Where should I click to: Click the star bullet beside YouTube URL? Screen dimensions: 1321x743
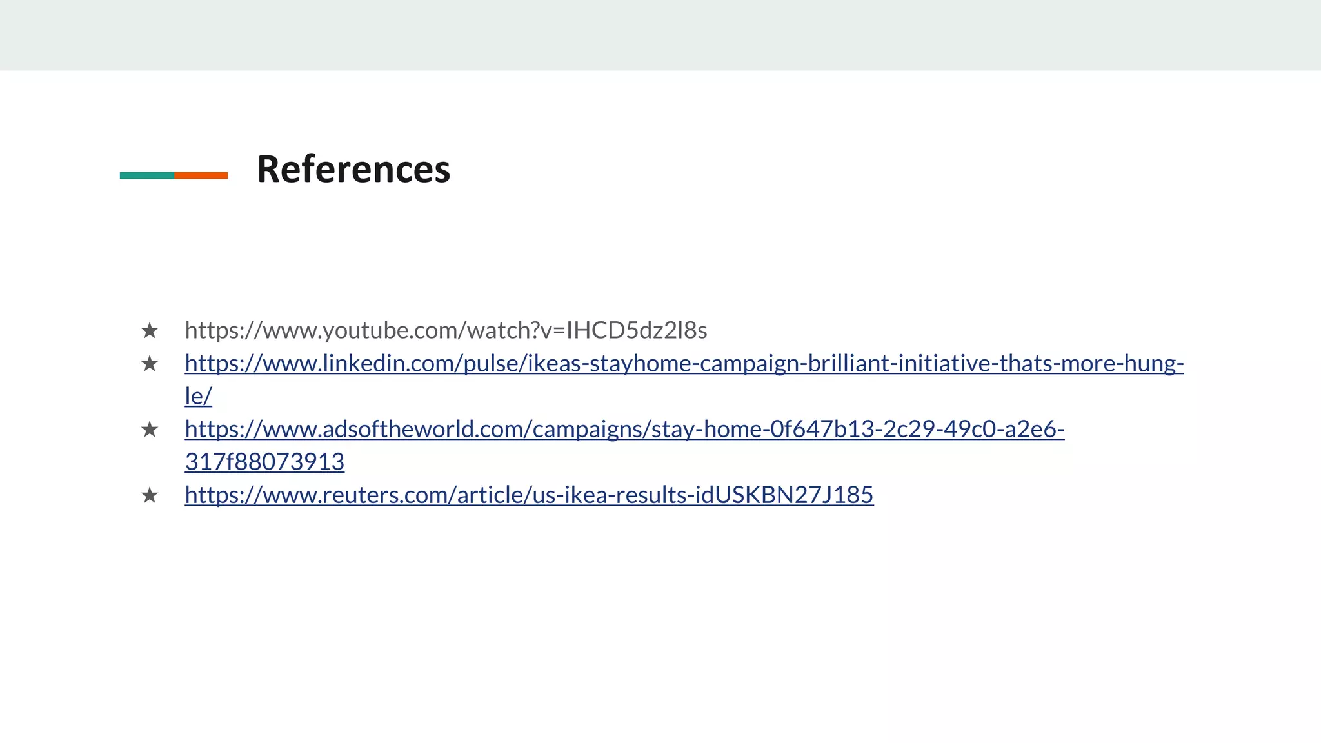[x=150, y=331]
